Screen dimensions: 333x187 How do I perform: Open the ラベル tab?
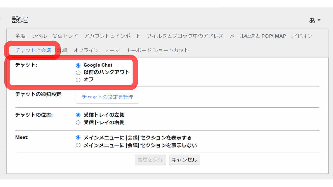39,36
